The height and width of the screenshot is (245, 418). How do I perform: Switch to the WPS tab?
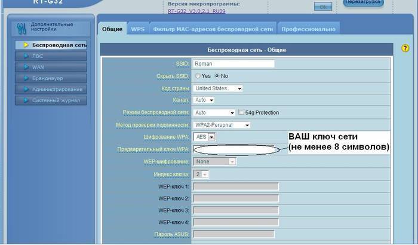point(138,29)
